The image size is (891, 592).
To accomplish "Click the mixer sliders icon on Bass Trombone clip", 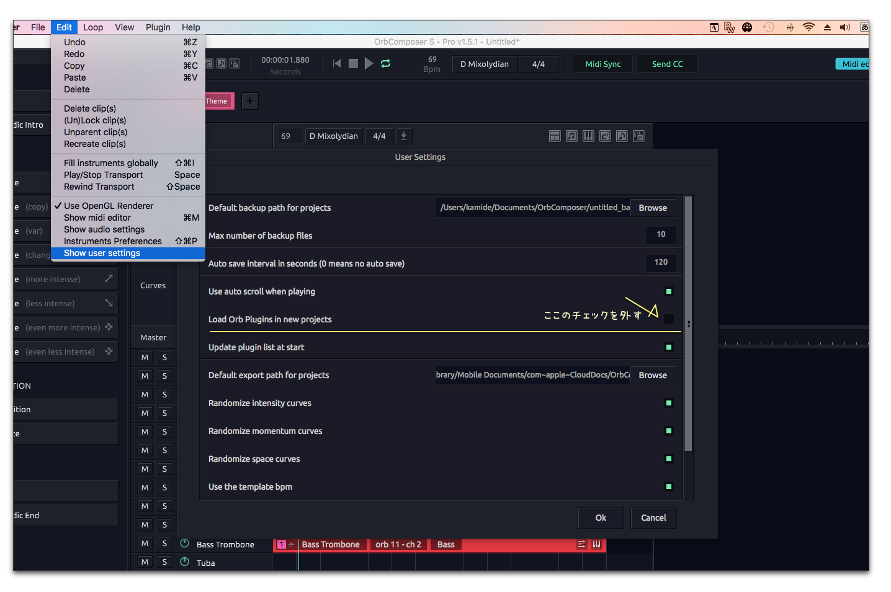I will coord(581,544).
